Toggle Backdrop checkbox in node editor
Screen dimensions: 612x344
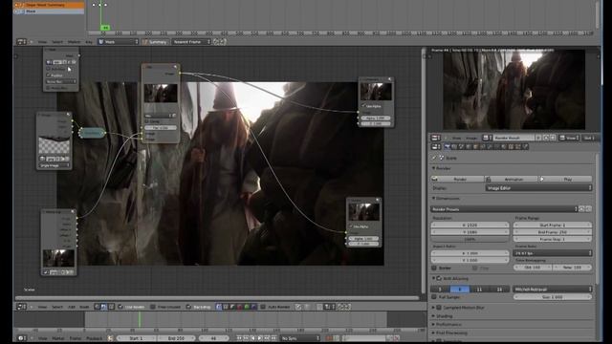click(188, 307)
